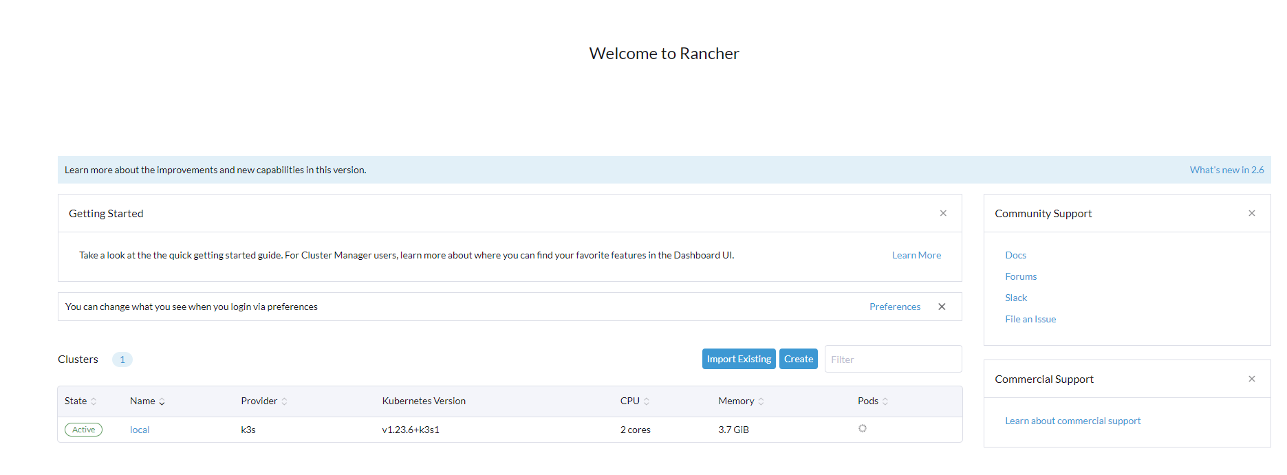1287x475 pixels.
Task: Open Learn about commercial support link
Action: [x=1072, y=421]
